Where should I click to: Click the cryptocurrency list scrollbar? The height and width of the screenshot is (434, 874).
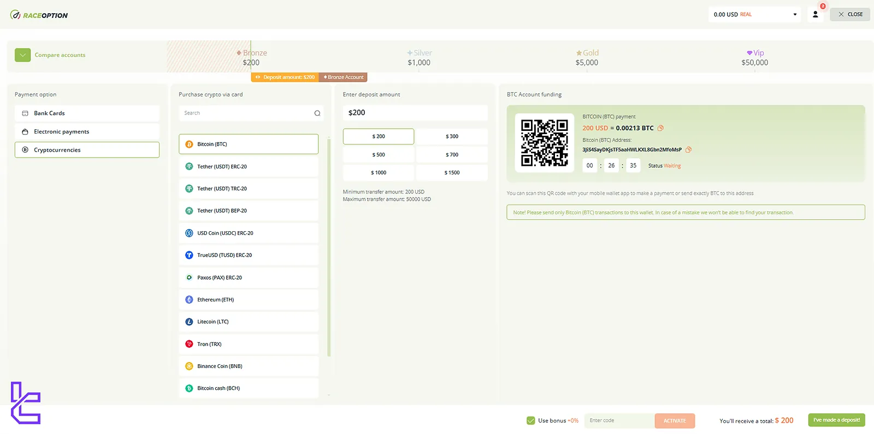click(329, 248)
